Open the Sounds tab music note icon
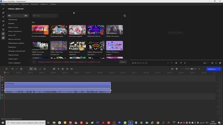The width and height of the screenshot is (223, 125). coord(3,13)
